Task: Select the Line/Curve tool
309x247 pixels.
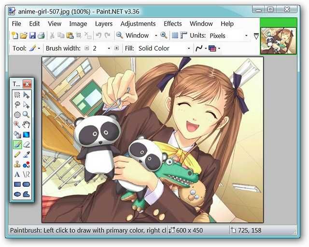Action: [x=26, y=174]
